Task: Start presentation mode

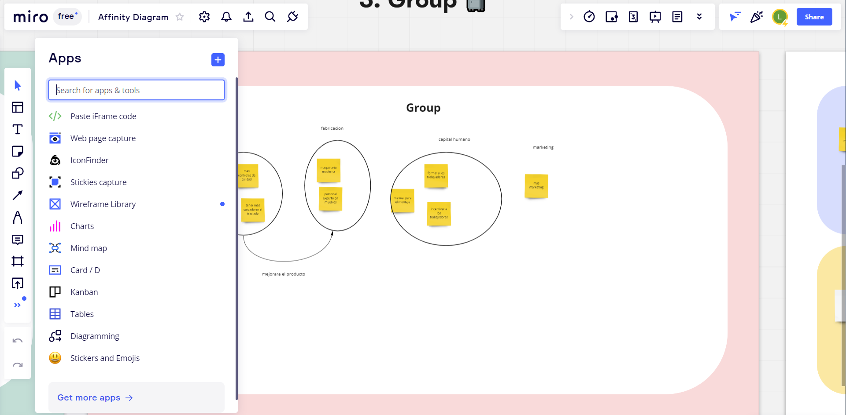Action: 655,17
